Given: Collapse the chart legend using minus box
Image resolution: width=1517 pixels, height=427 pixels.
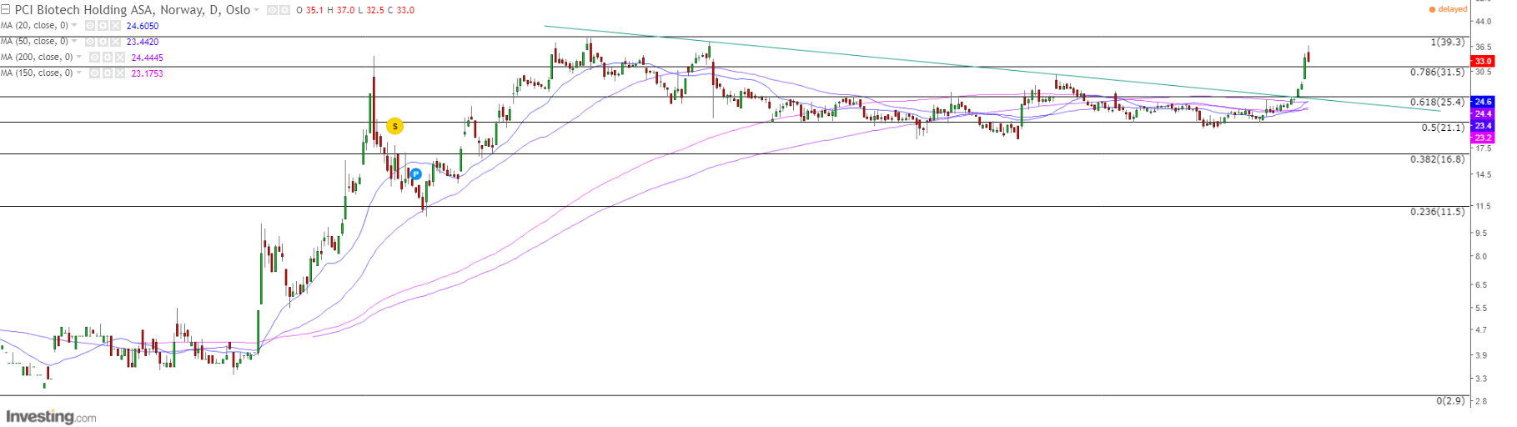Looking at the screenshot, I should tap(5, 10).
